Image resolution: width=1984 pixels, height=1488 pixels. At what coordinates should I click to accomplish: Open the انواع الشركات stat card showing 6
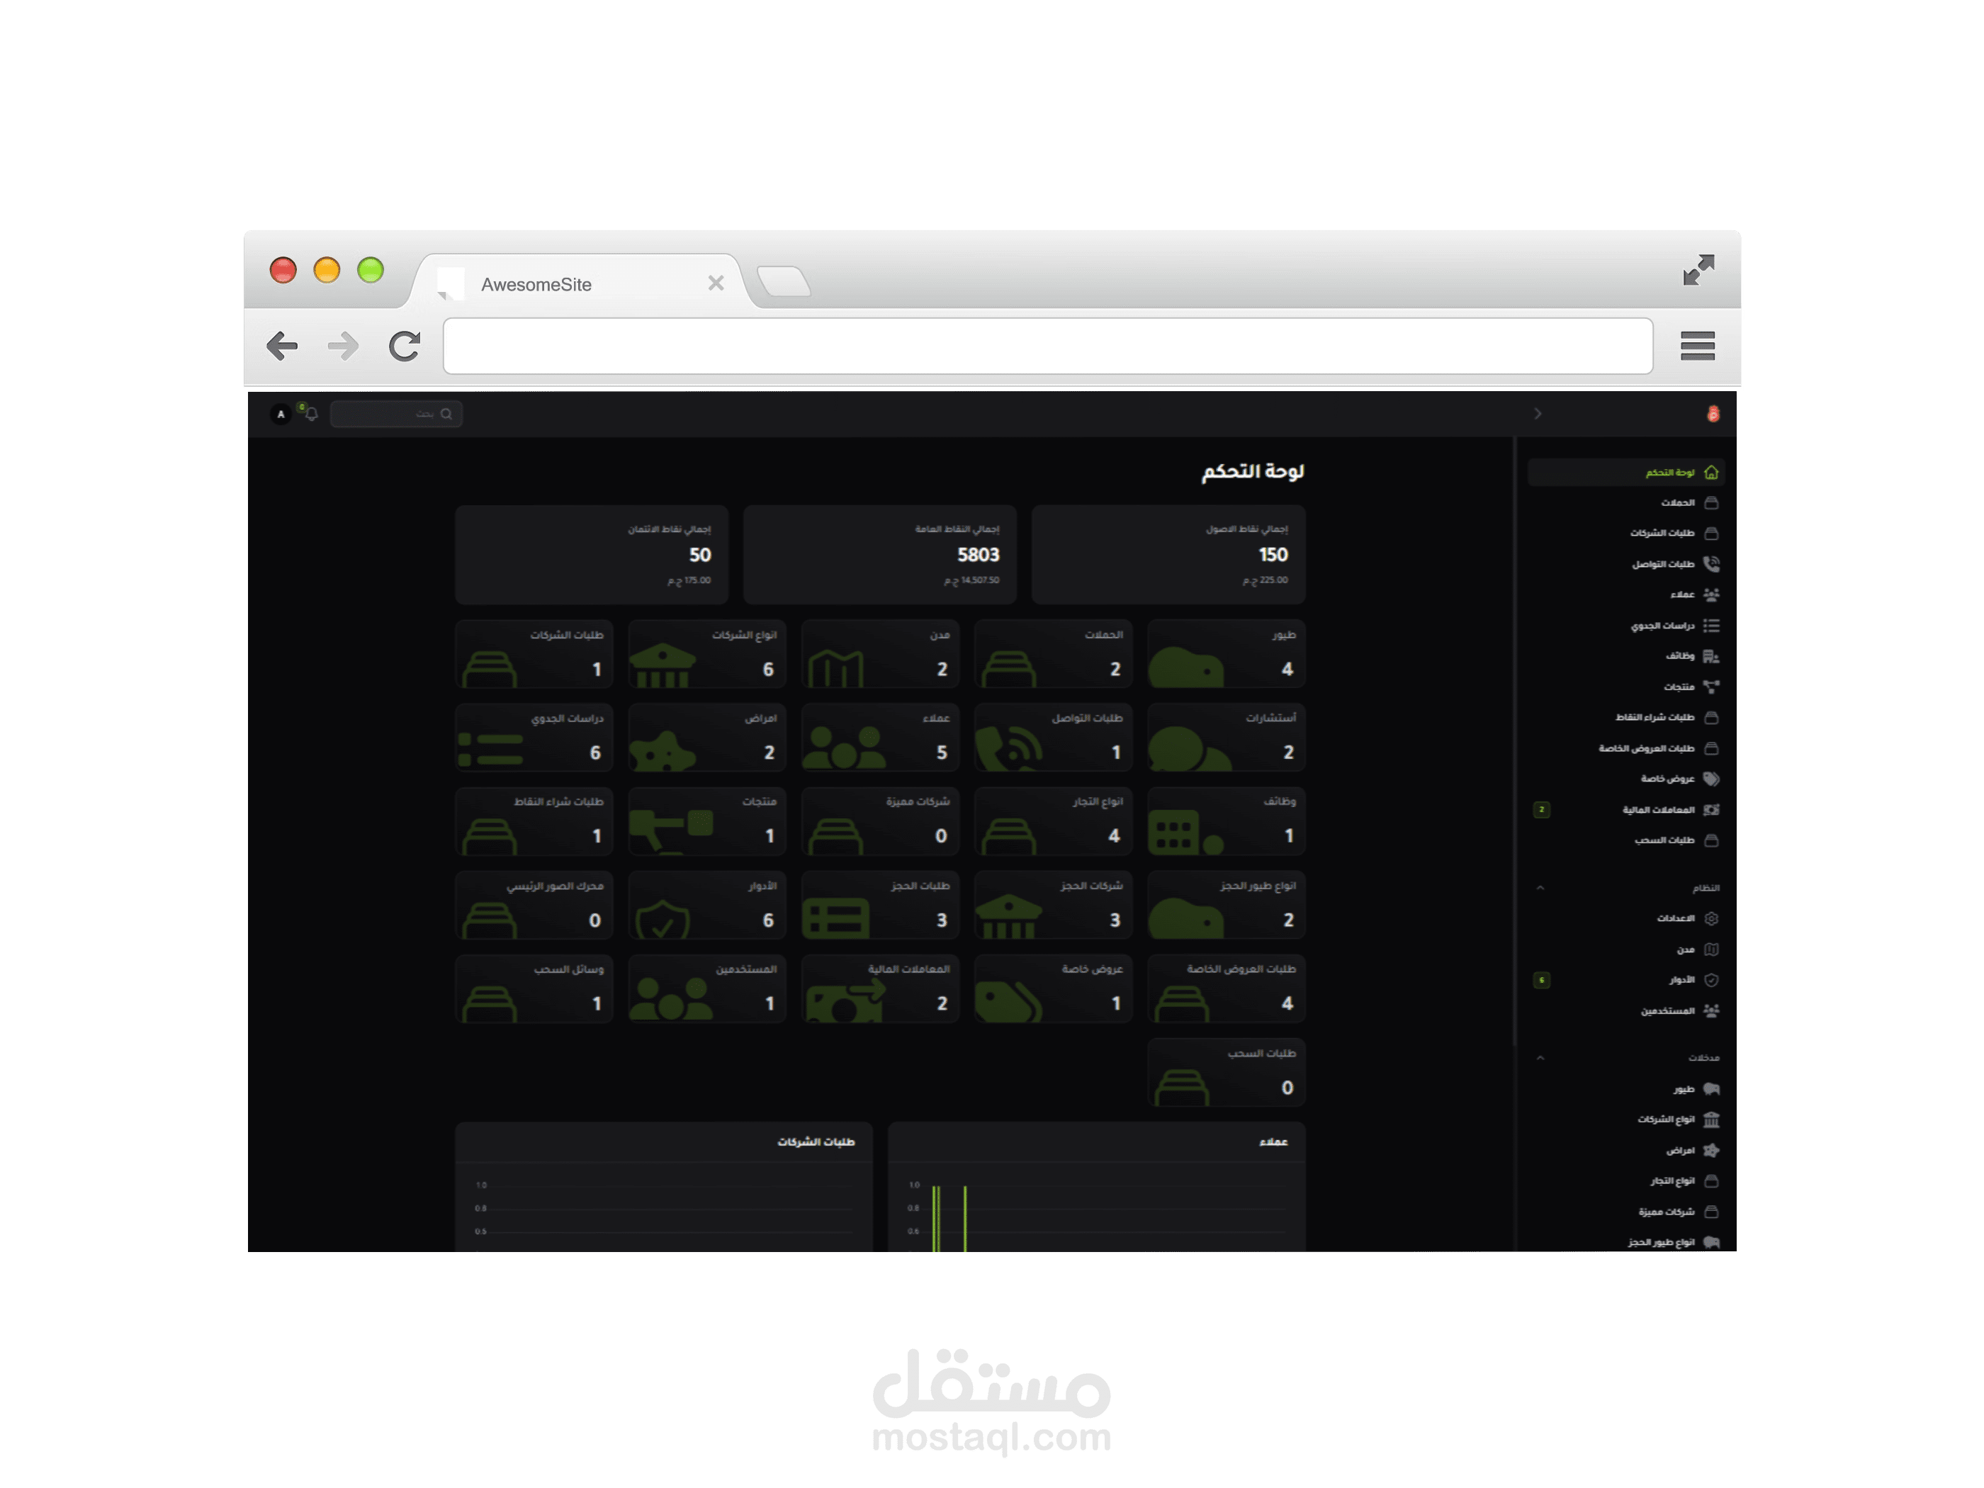tap(706, 654)
